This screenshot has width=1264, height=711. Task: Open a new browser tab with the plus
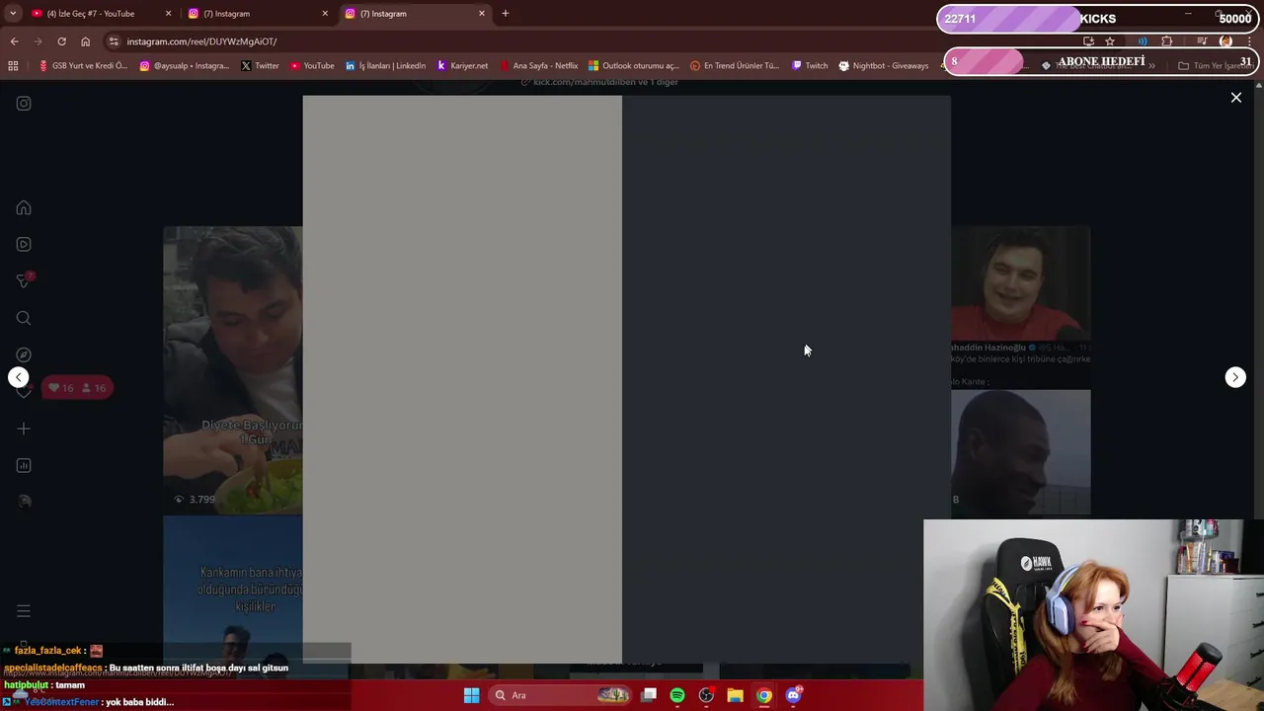(506, 14)
